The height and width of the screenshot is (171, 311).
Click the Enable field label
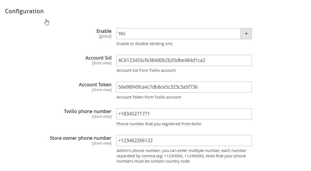(104, 31)
